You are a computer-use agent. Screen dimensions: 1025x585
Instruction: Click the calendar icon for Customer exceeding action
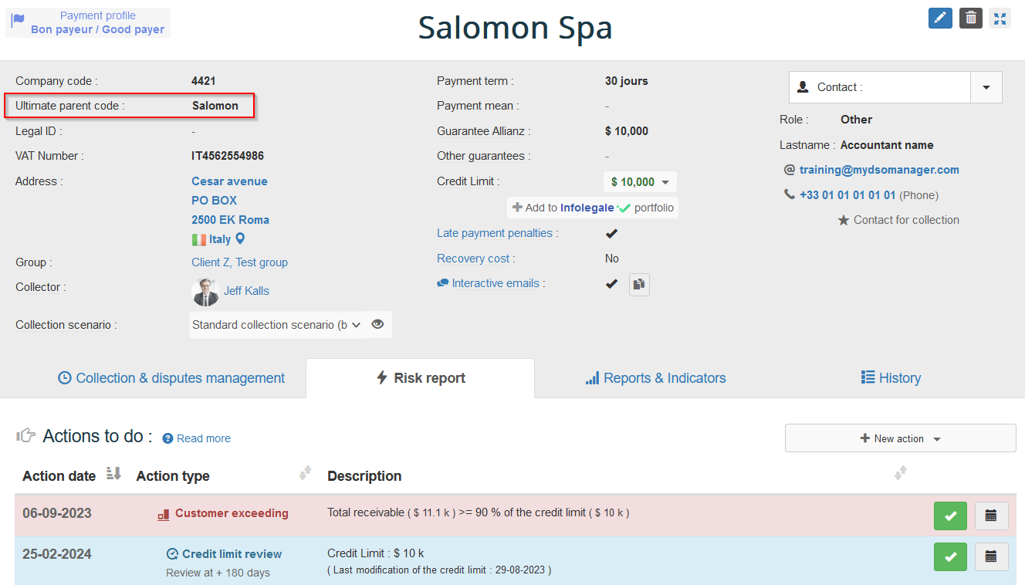point(991,516)
